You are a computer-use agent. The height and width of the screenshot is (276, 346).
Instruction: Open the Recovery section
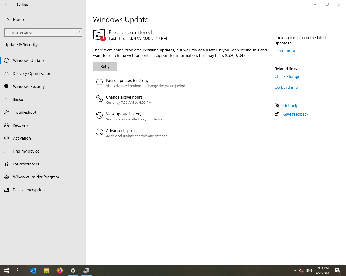(43, 125)
